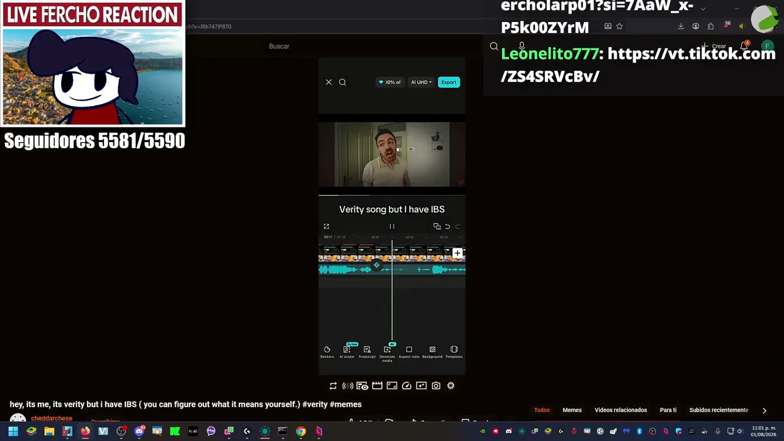The height and width of the screenshot is (441, 784).
Task: Click the #verity hashtag in the title
Action: [x=315, y=404]
